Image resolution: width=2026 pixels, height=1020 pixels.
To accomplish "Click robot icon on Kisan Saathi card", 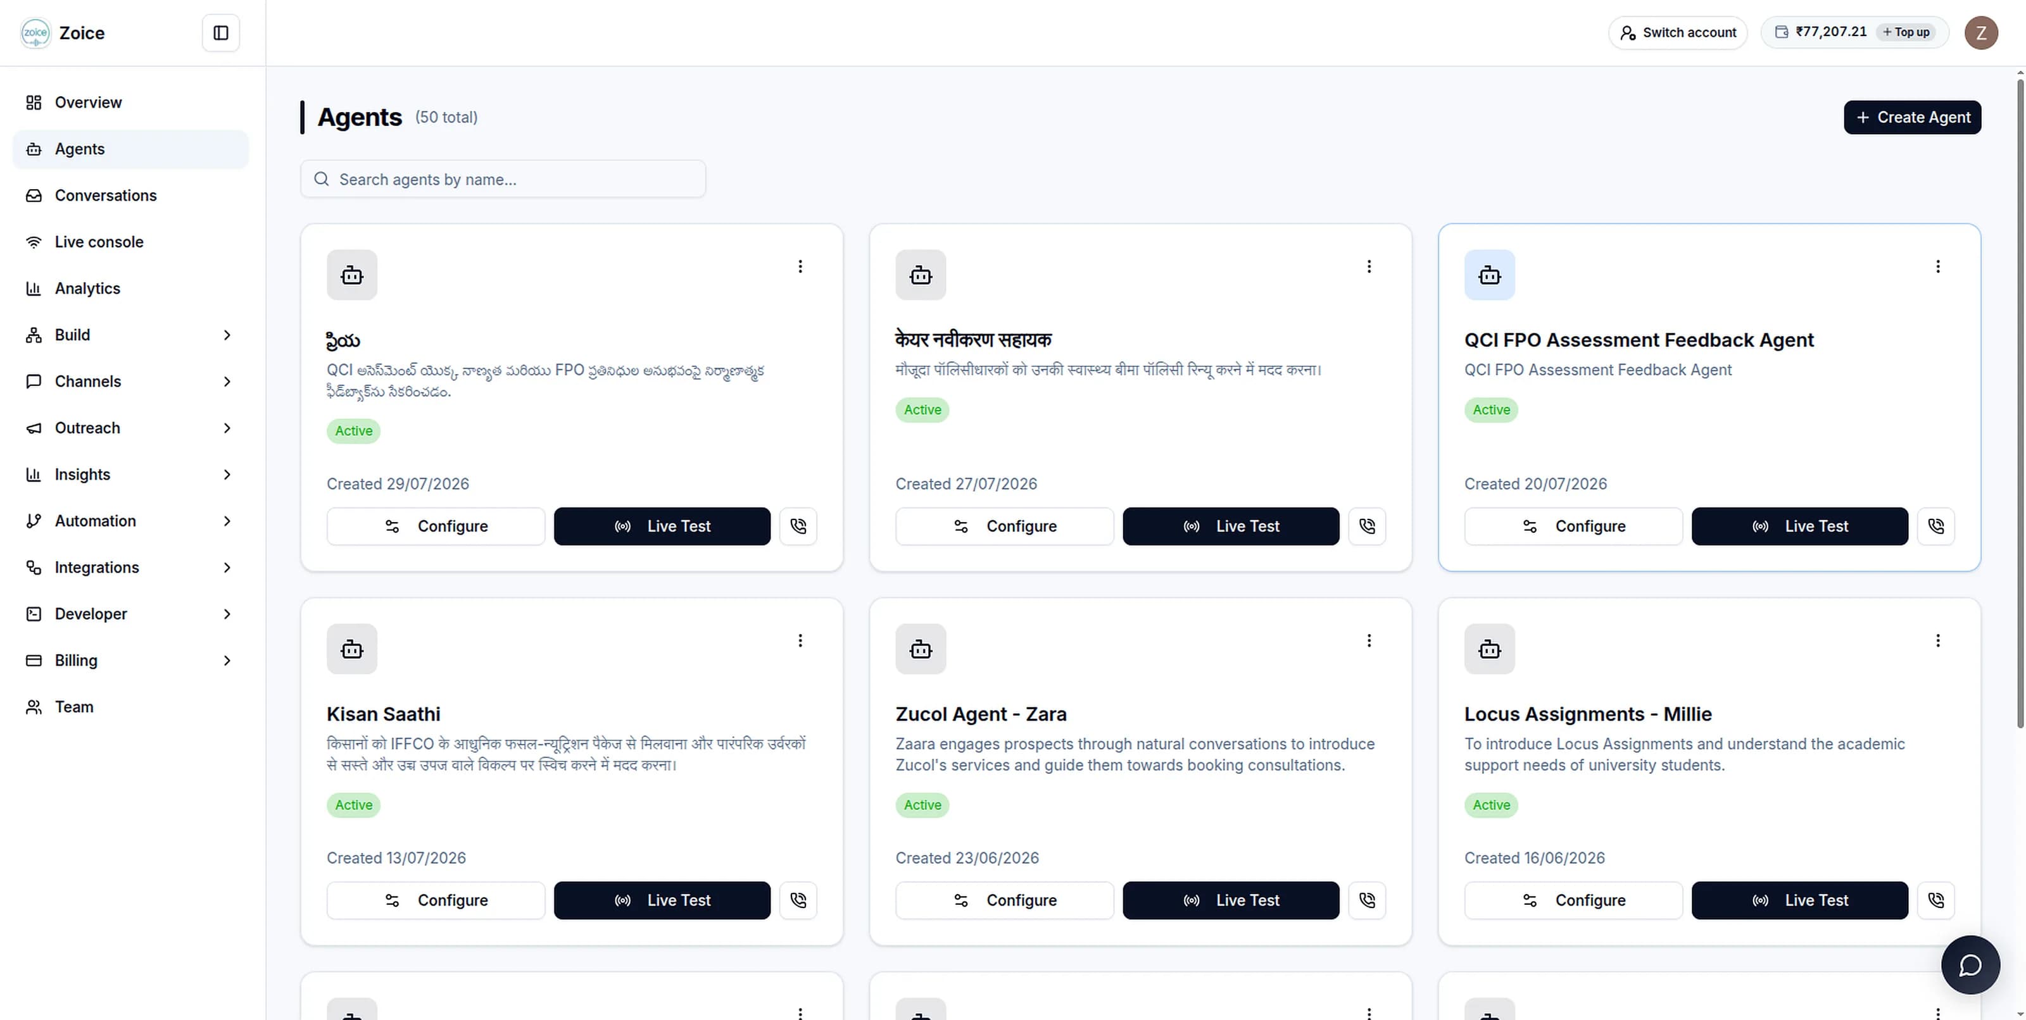I will 351,649.
